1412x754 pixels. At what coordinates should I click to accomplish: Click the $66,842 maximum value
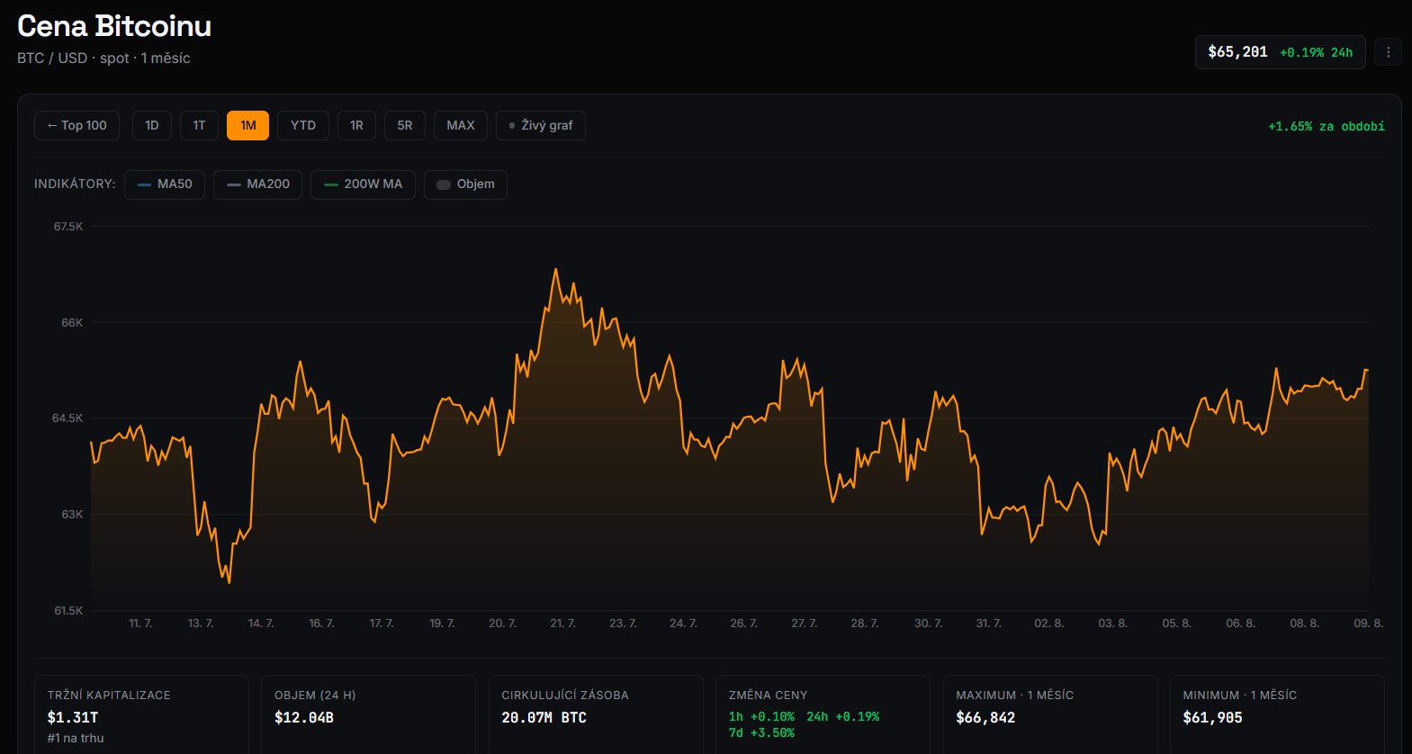coord(985,718)
